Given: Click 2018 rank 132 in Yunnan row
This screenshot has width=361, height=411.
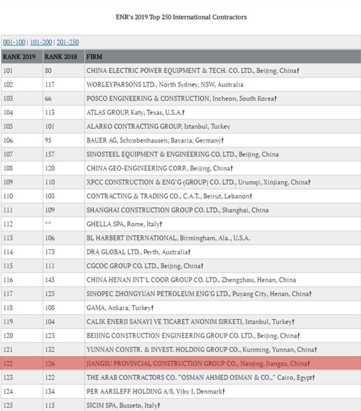Looking at the screenshot, I should 64,349.
